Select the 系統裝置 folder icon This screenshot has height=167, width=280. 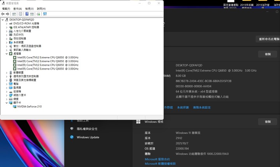point(11,42)
